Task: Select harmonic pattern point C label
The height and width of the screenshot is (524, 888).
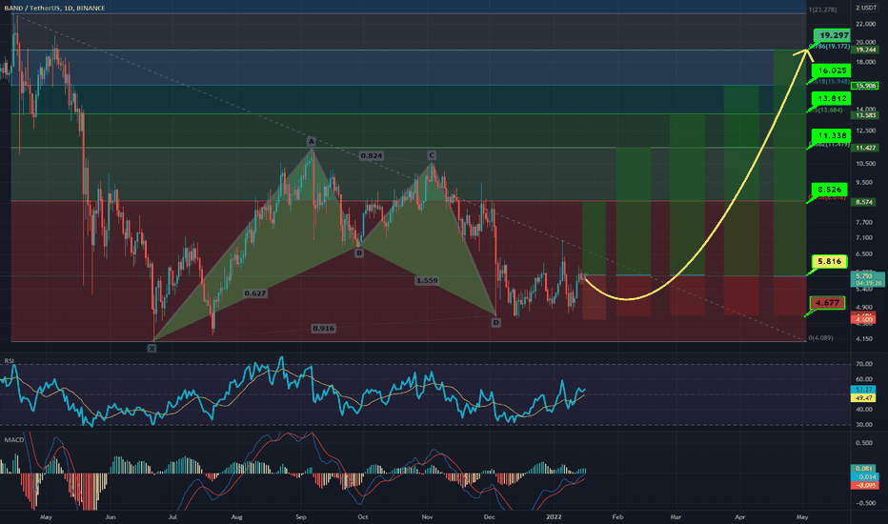Action: pos(432,155)
